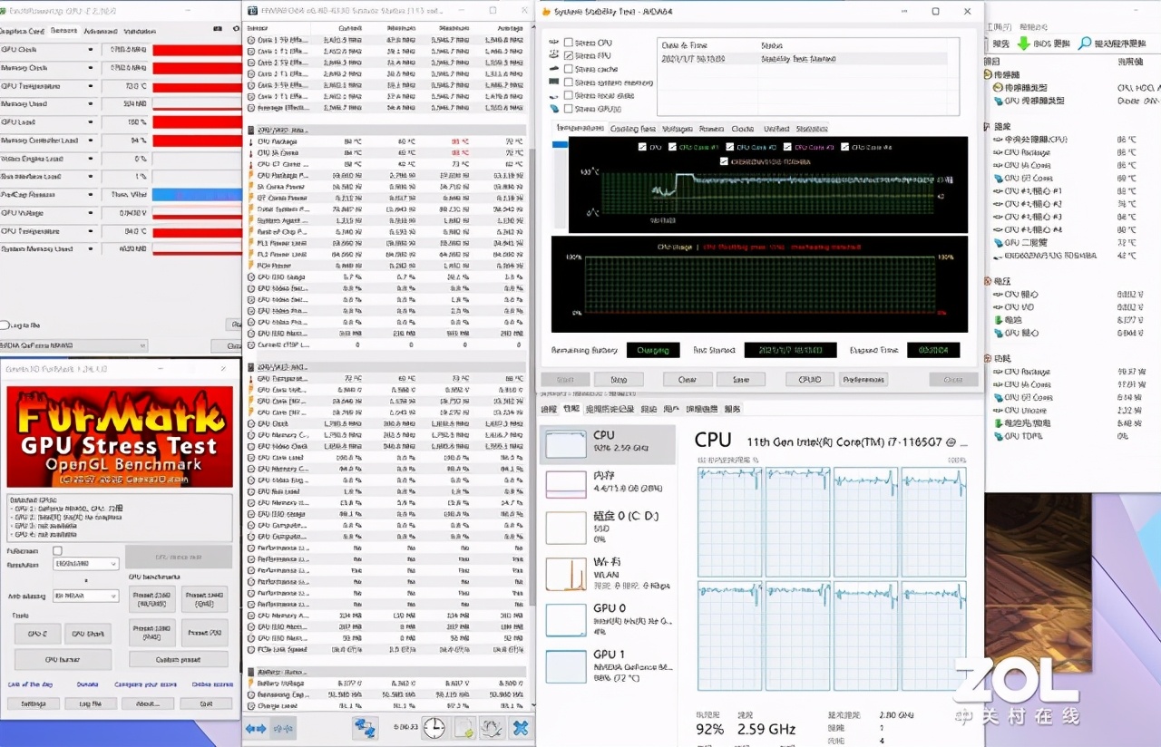Screen dimensions: 1161x747
Task: Select GPU 1 in Task Manager sidebar
Action: pyautogui.click(x=608, y=665)
